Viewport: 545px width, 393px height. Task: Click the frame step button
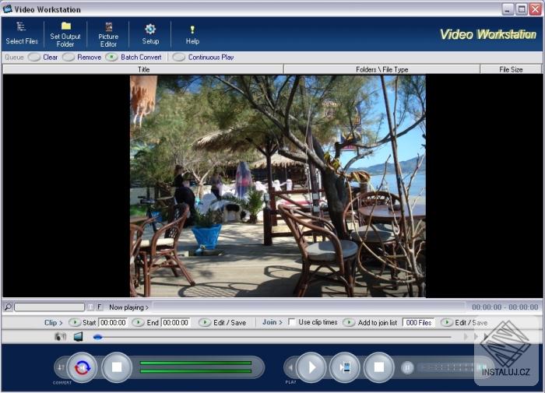pyautogui.click(x=345, y=367)
